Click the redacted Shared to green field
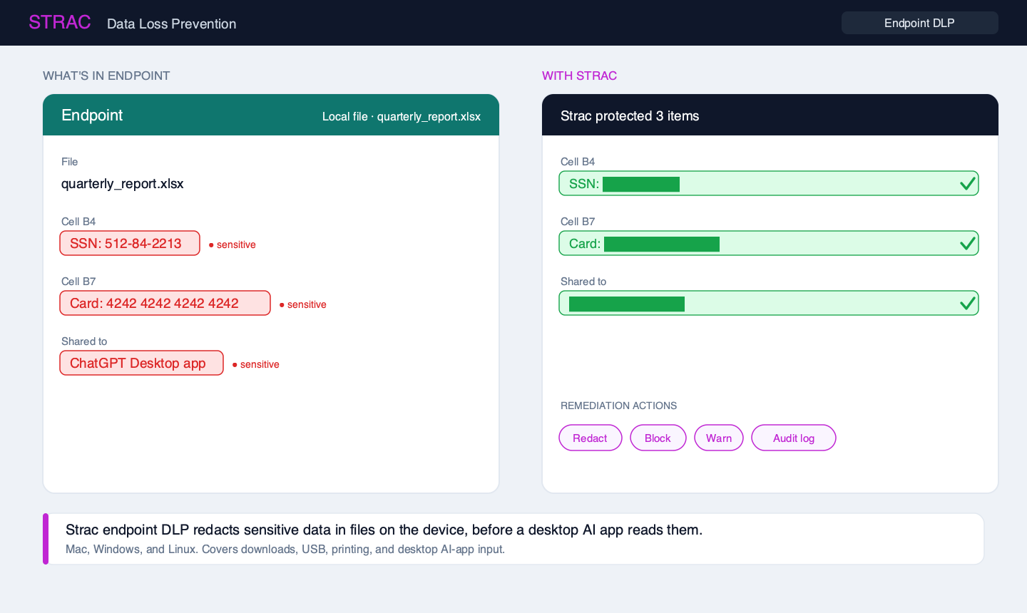This screenshot has height=613, width=1027. pos(769,303)
